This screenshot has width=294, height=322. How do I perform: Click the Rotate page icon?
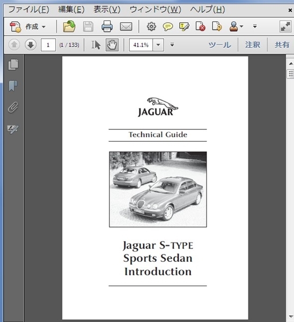pos(217,26)
